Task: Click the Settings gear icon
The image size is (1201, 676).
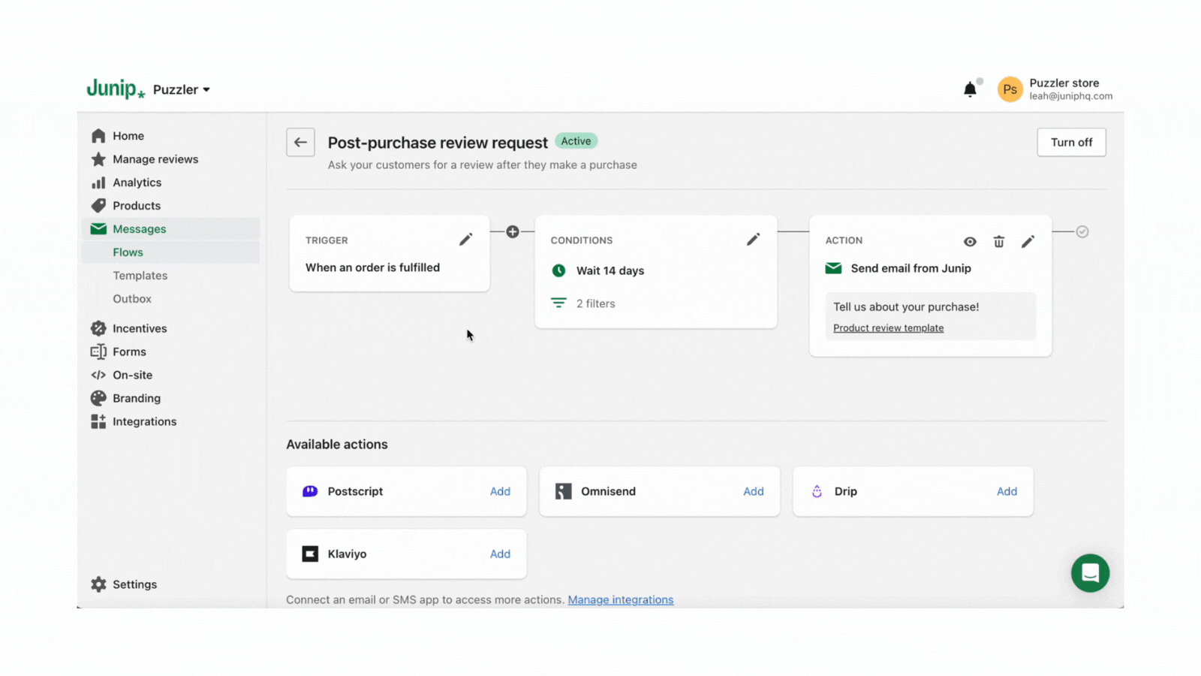Action: 98,584
